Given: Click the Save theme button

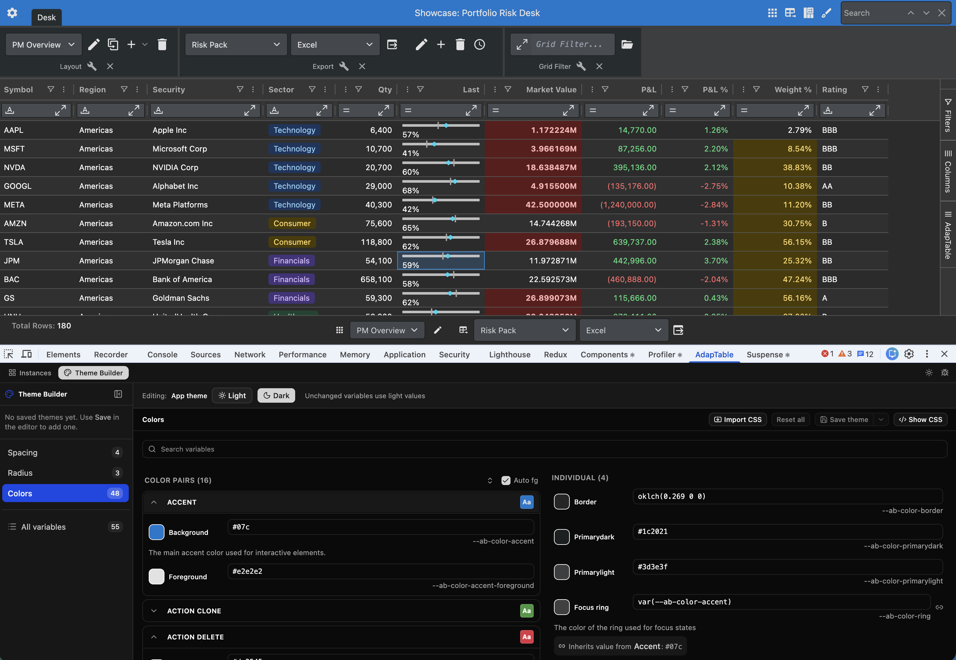Looking at the screenshot, I should pos(844,419).
